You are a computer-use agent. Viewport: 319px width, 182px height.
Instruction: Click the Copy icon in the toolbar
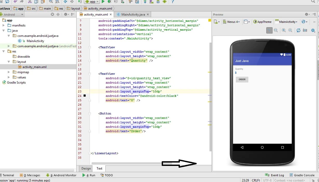(x=36, y=2)
